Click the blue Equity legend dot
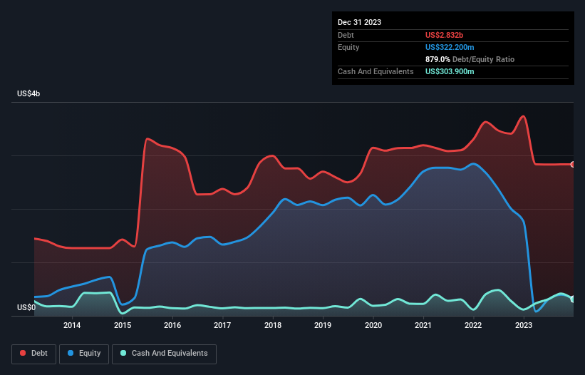Screen dimensions: 585x375 pyautogui.click(x=71, y=353)
